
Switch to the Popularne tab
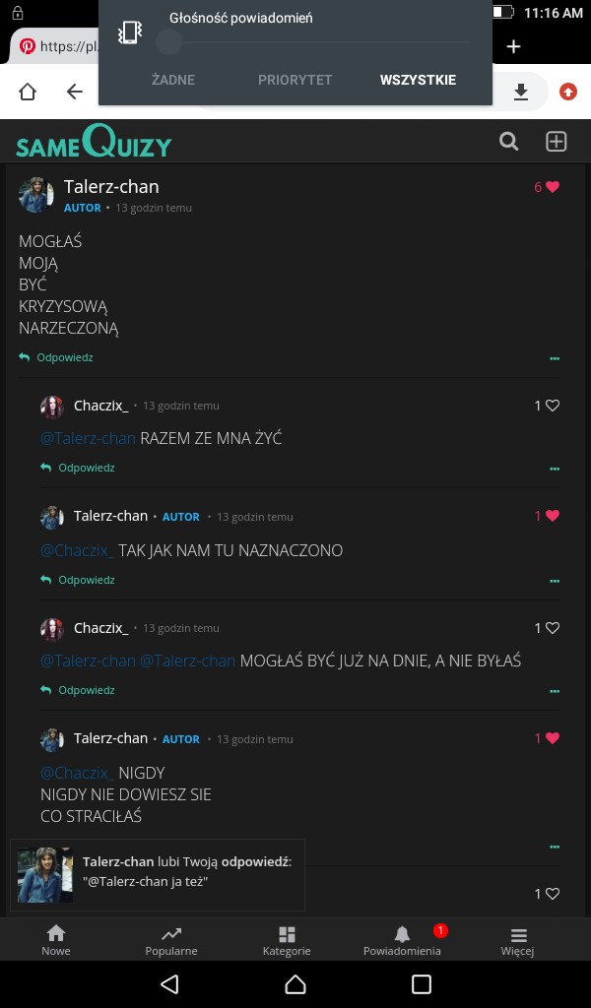coord(171,941)
